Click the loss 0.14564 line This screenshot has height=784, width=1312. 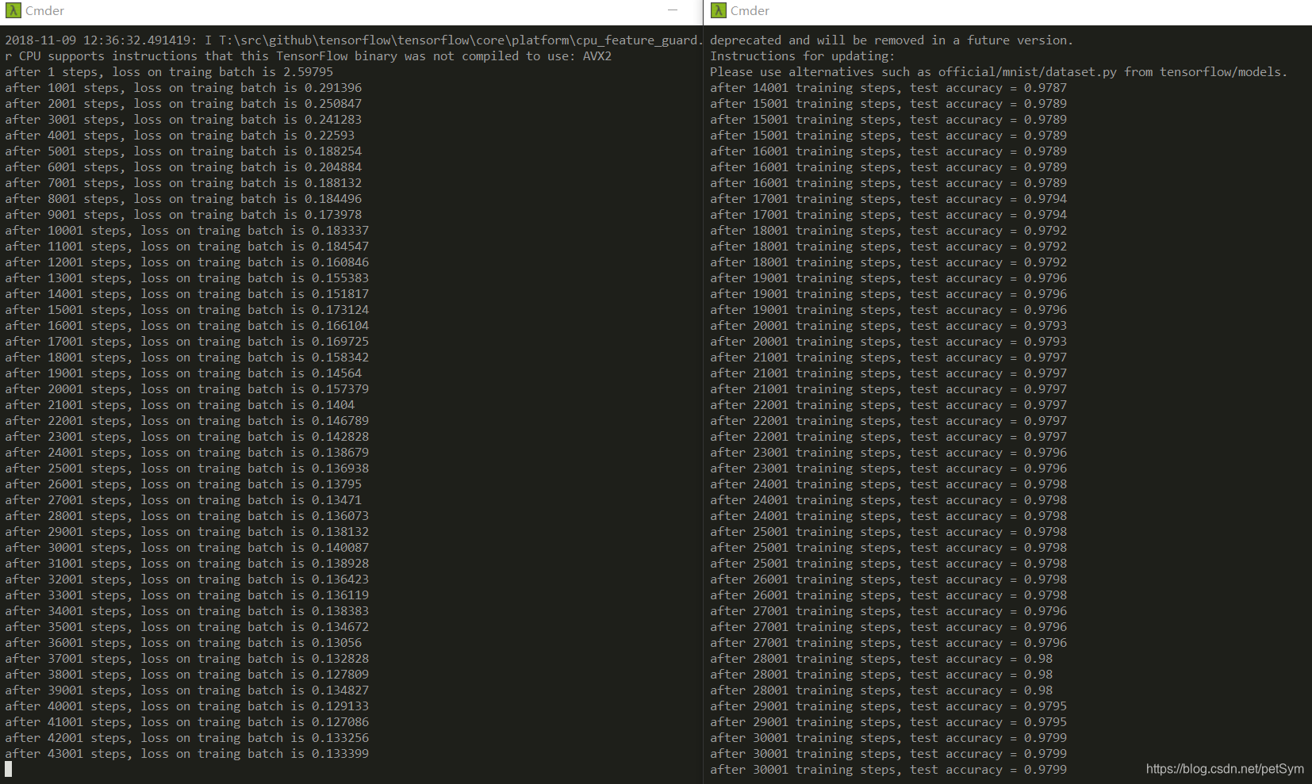coord(183,373)
